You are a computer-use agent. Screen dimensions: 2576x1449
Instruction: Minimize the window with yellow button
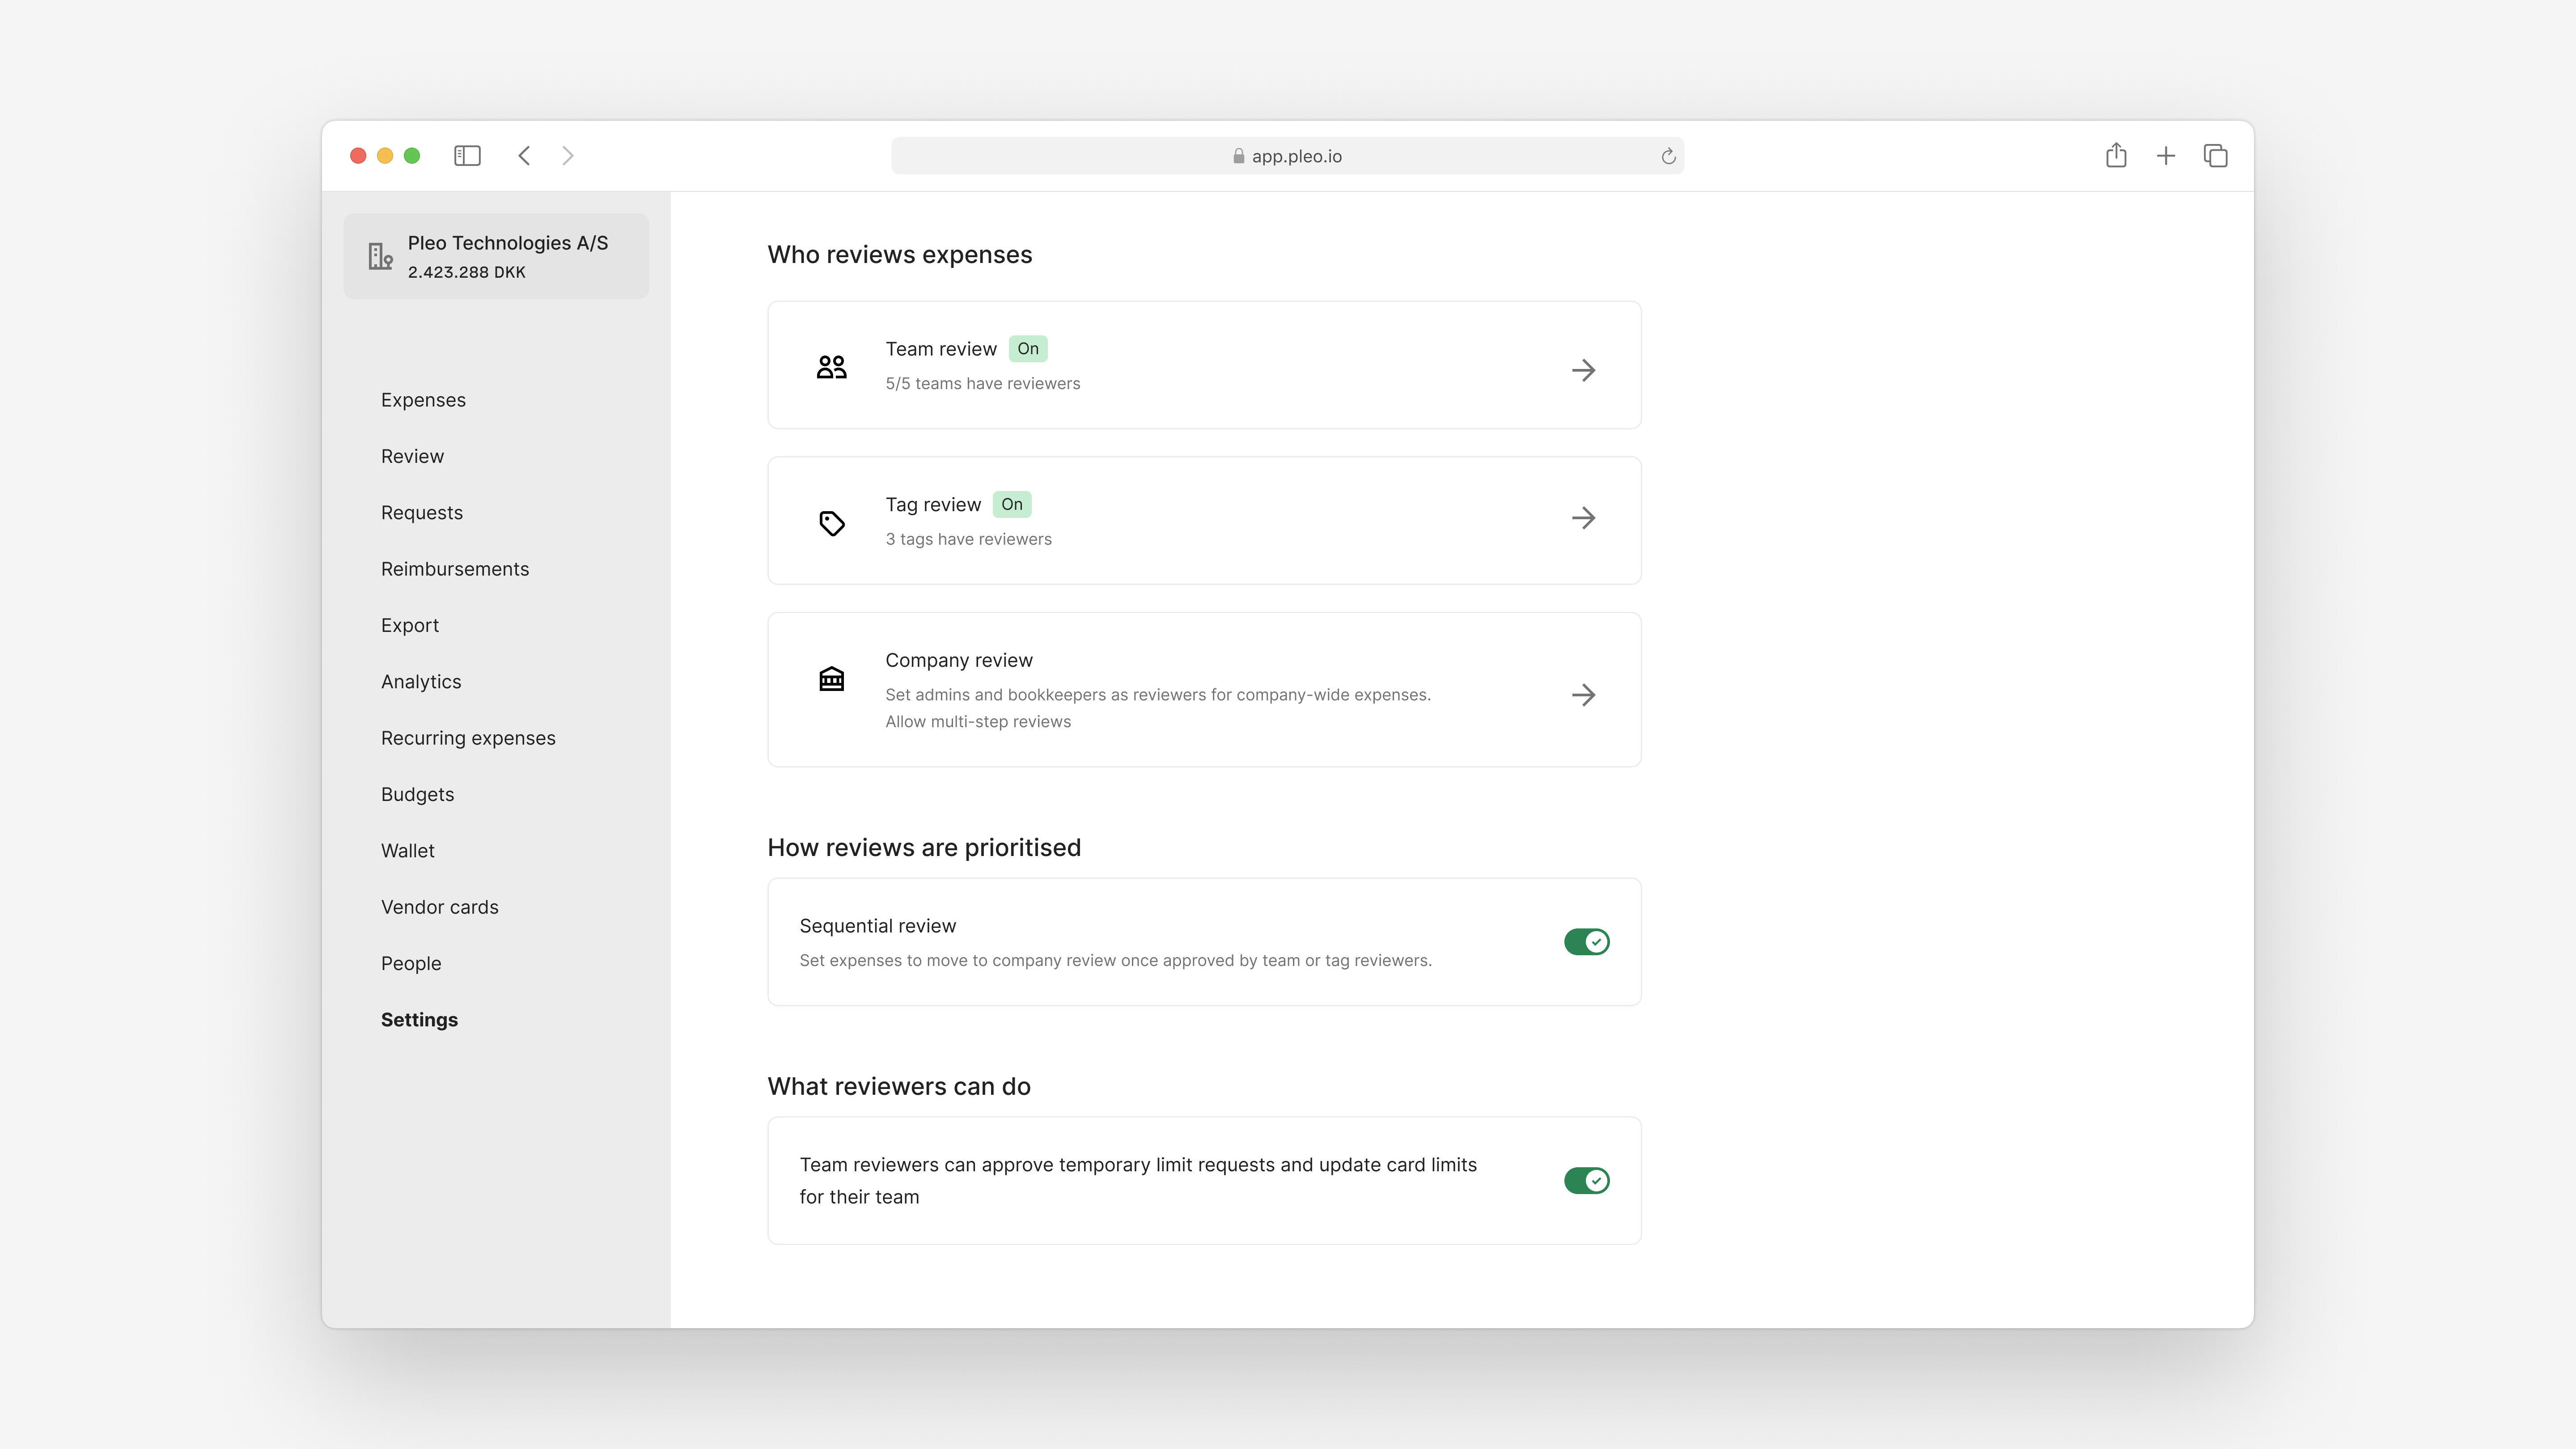coord(385,156)
